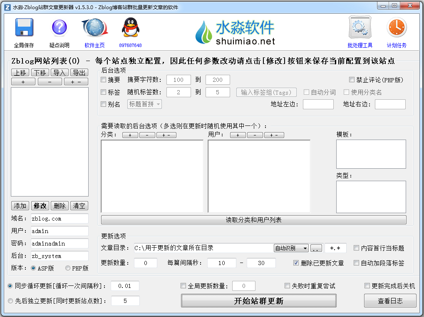
Task: Open the 软件主页 globe icon
Action: [94, 27]
